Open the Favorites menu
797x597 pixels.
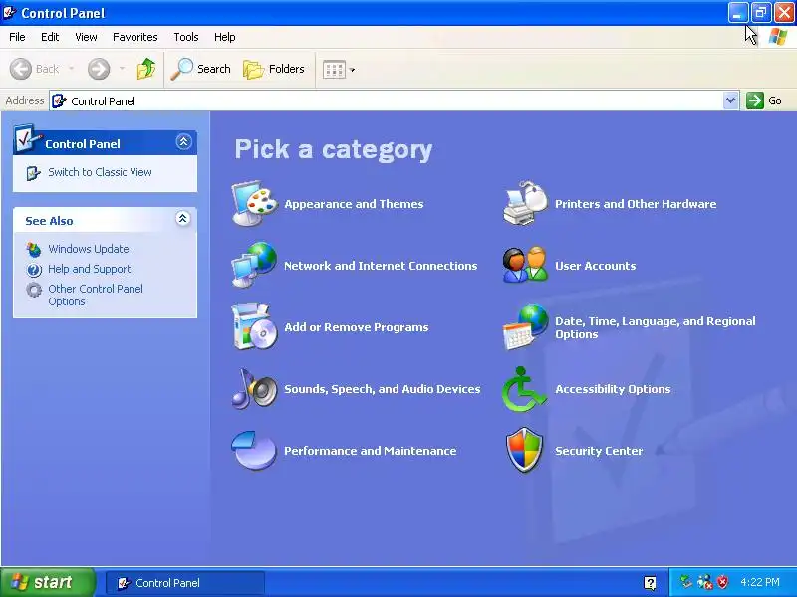pos(135,37)
